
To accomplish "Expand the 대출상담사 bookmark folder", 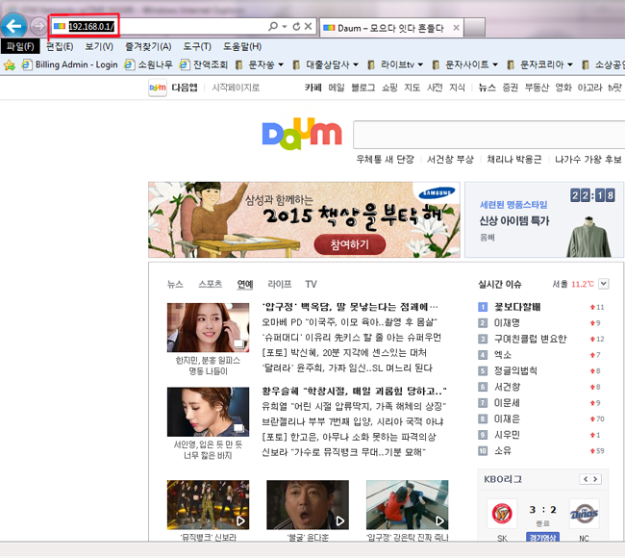I will (326, 64).
